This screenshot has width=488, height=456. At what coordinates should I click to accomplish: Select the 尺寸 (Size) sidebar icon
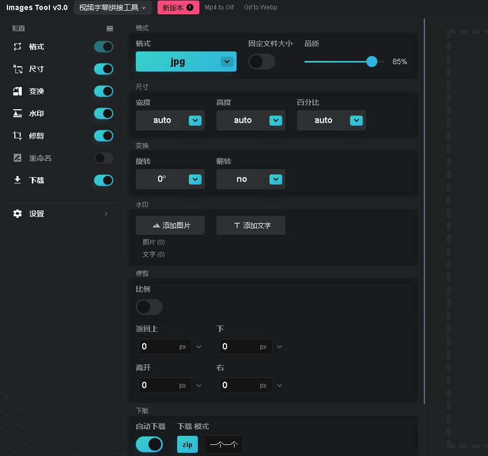pyautogui.click(x=17, y=69)
